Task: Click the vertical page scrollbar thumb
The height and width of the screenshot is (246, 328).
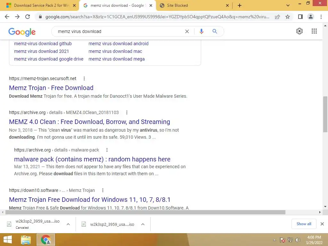Action: click(325, 114)
